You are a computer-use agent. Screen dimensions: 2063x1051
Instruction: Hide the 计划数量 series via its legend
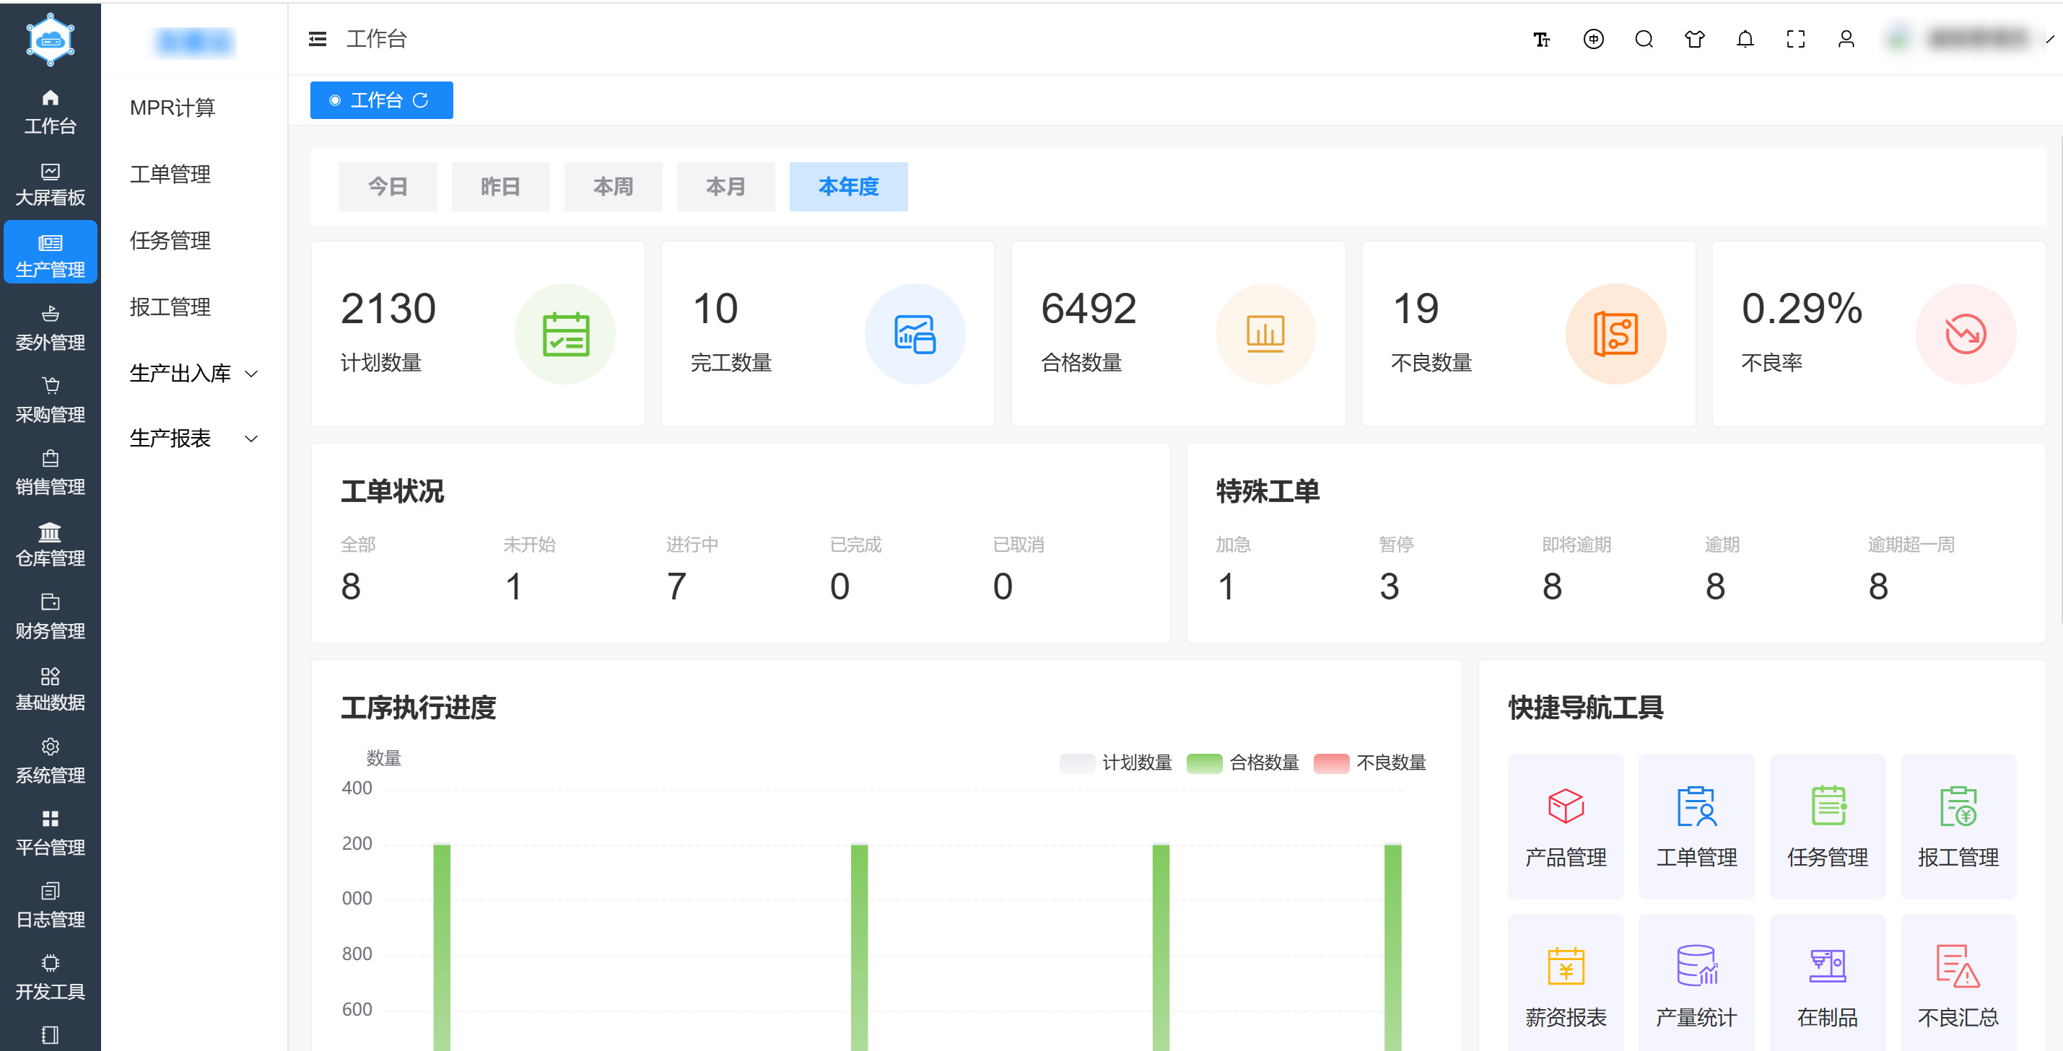pyautogui.click(x=1137, y=763)
